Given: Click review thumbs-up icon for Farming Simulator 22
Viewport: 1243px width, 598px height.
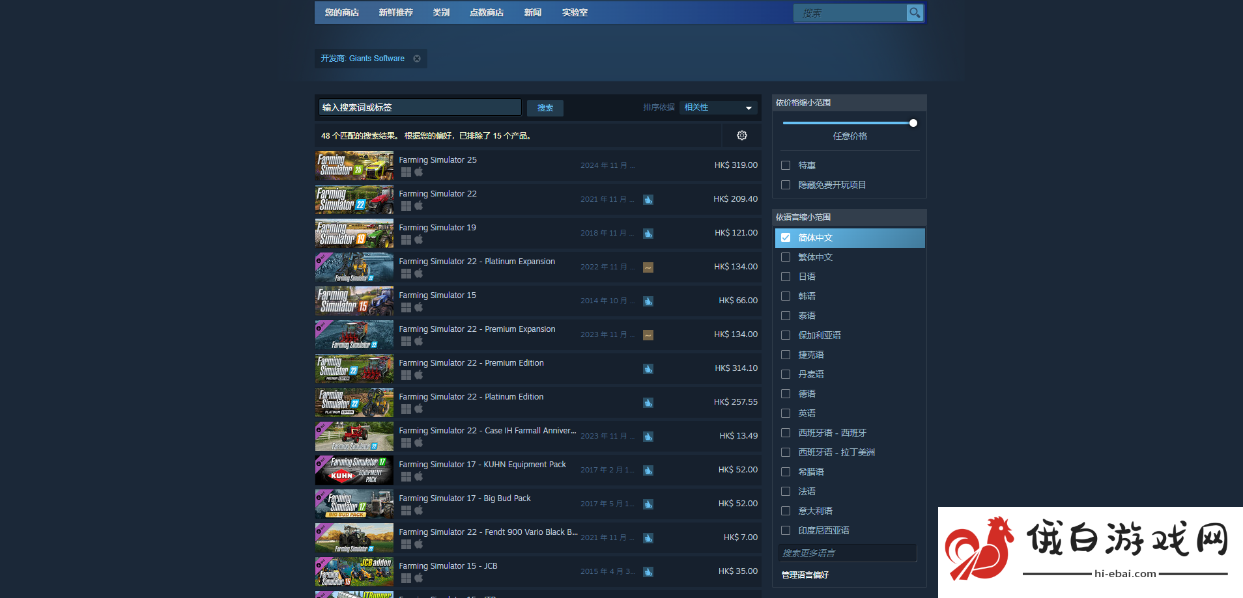Looking at the screenshot, I should pos(648,200).
